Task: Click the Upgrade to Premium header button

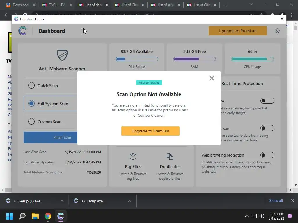Action: click(x=237, y=31)
